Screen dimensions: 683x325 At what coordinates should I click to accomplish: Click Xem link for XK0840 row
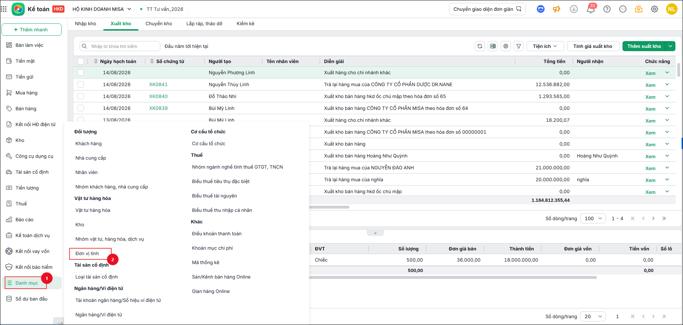click(650, 97)
